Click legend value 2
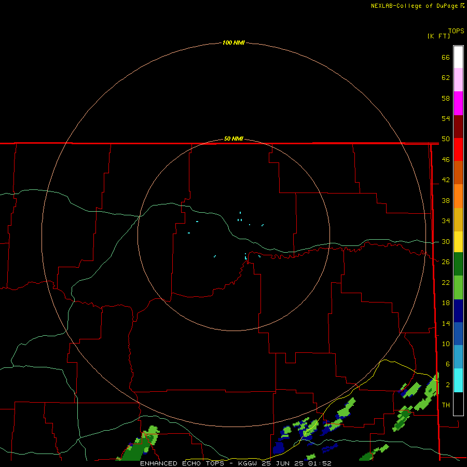467x467 pixels. [x=447, y=385]
